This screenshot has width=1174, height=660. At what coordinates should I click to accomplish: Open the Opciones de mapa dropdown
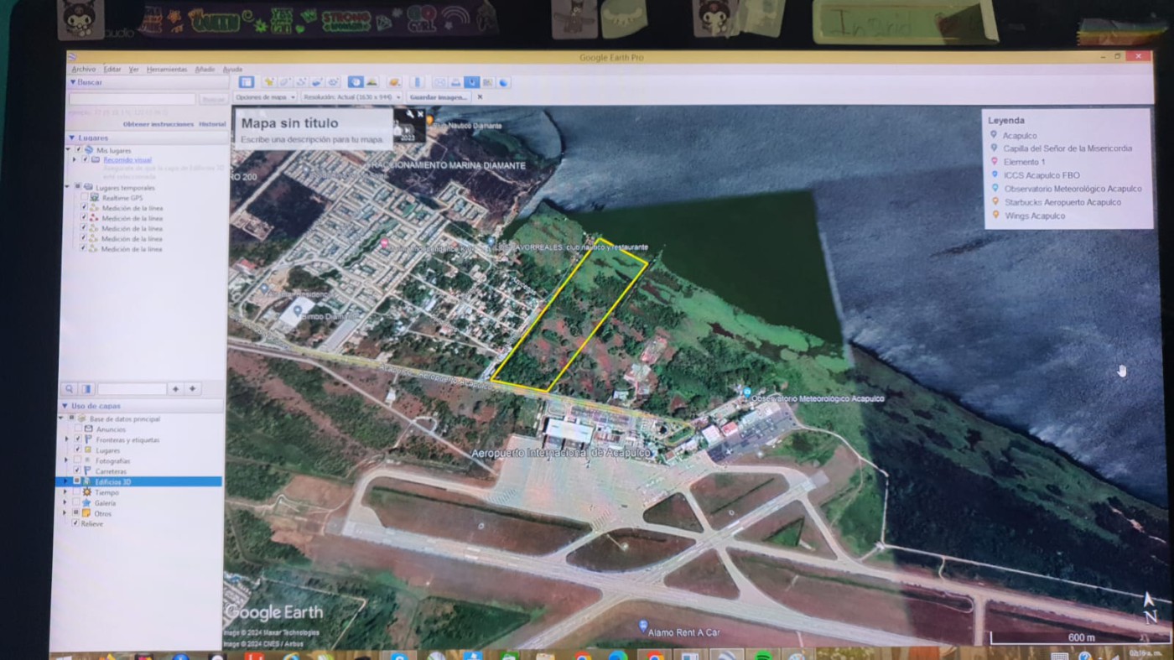pos(264,97)
